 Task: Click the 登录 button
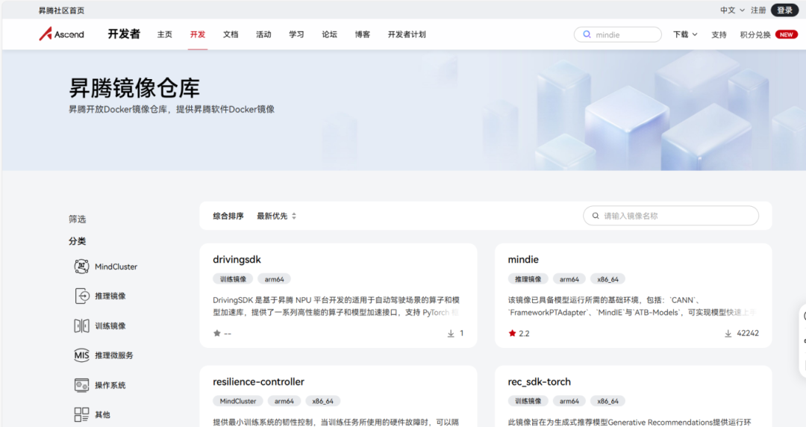784,10
